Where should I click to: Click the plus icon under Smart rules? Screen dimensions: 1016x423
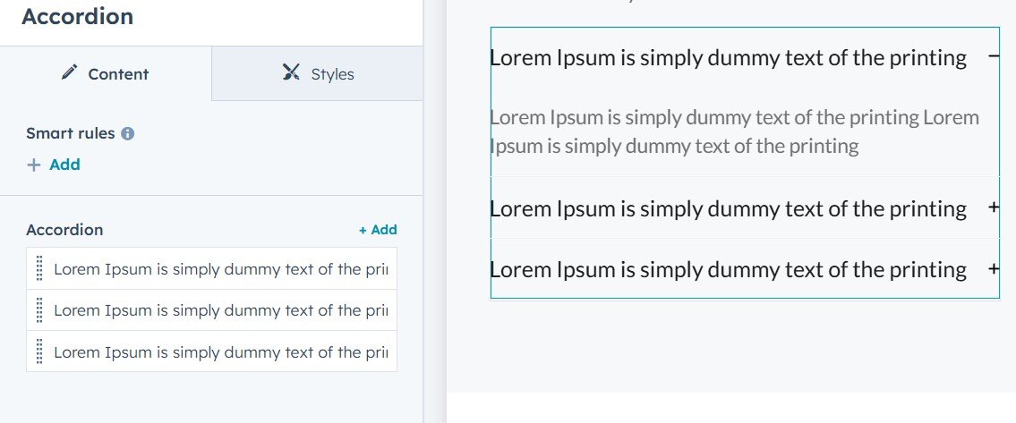click(34, 165)
